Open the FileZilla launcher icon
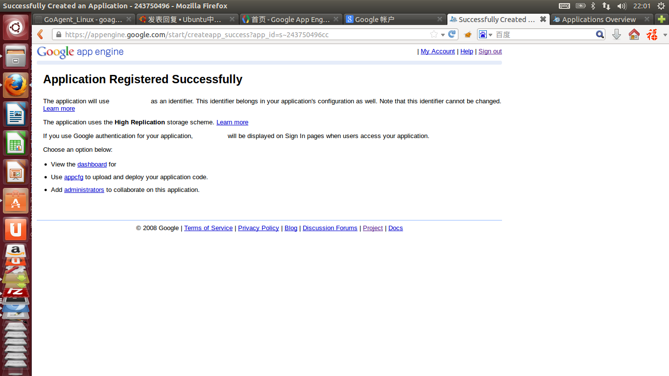Screen dimensions: 669x376 click(x=16, y=292)
